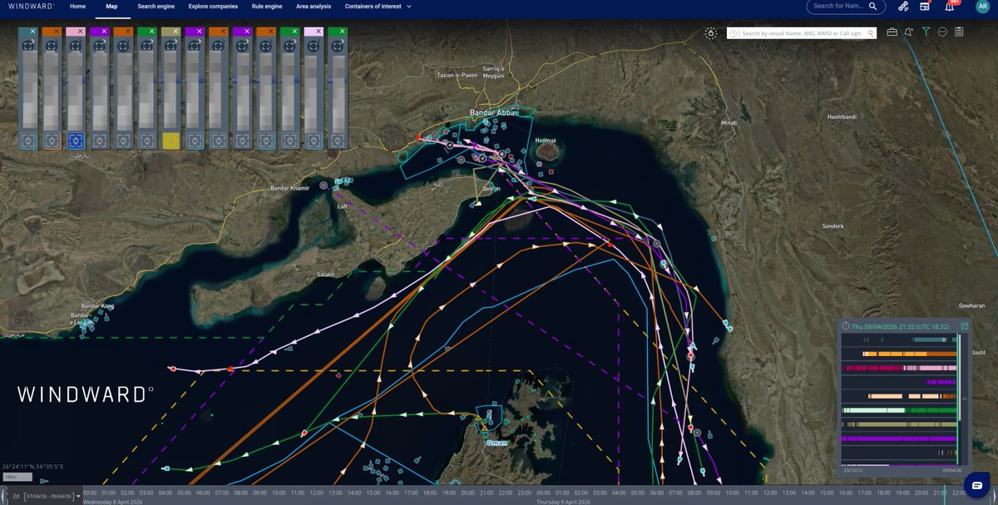The height and width of the screenshot is (505, 998).
Task: Click 12:00 on Wednesday 8 April timeline
Action: pyautogui.click(x=316, y=493)
